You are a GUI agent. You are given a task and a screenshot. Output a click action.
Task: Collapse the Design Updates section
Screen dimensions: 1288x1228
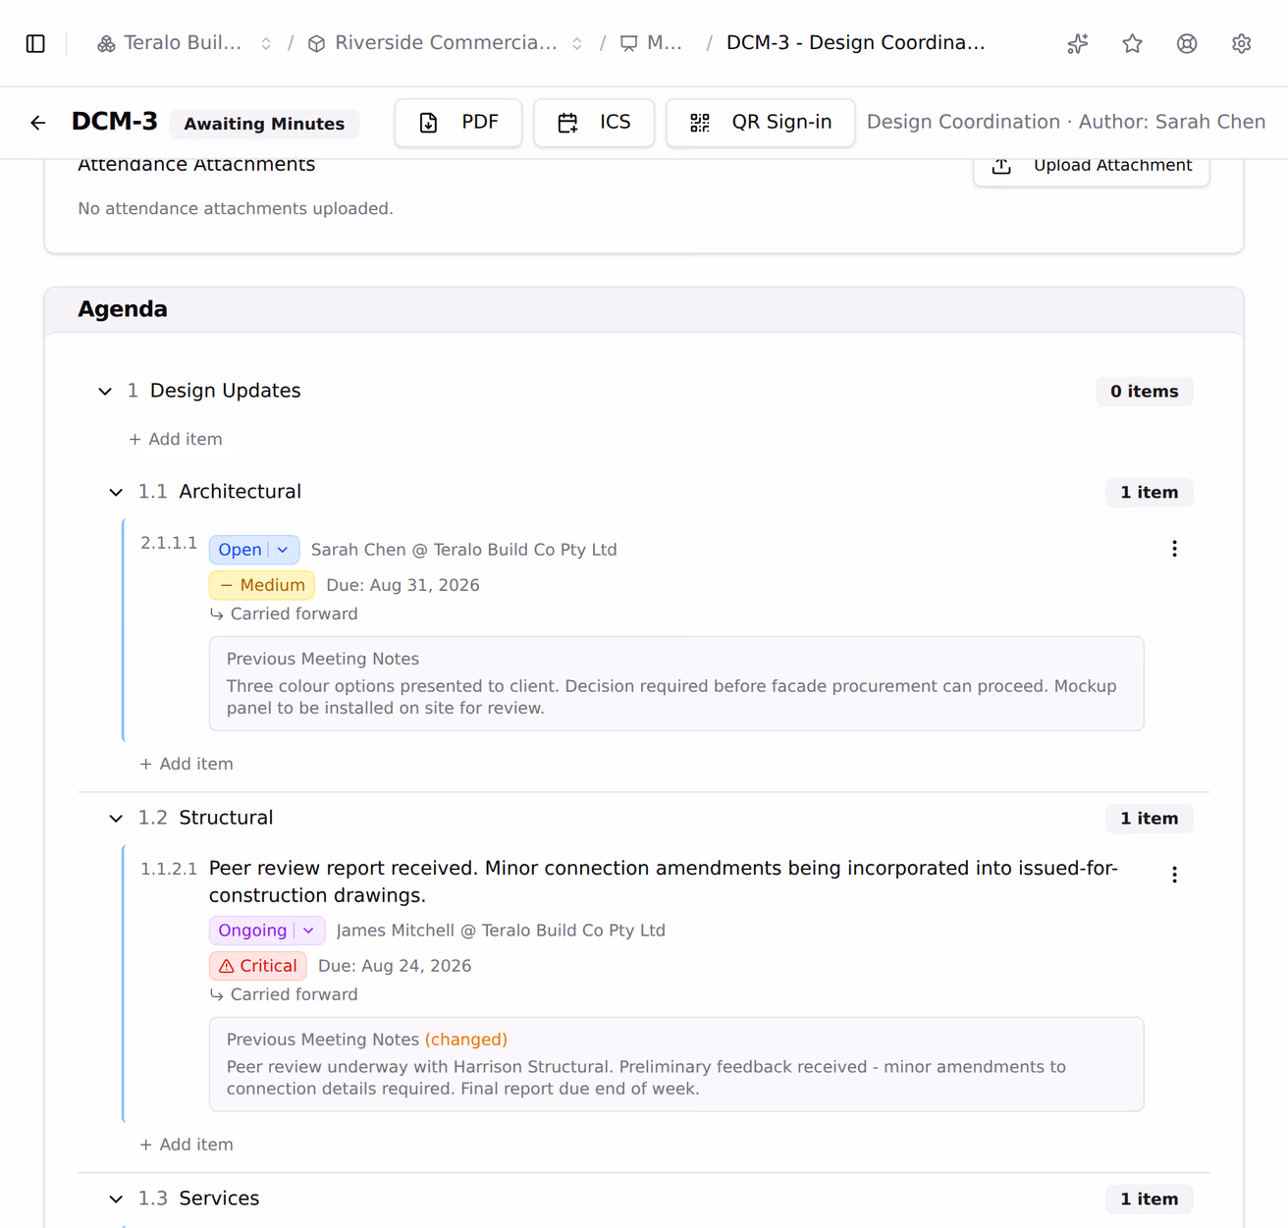105,391
